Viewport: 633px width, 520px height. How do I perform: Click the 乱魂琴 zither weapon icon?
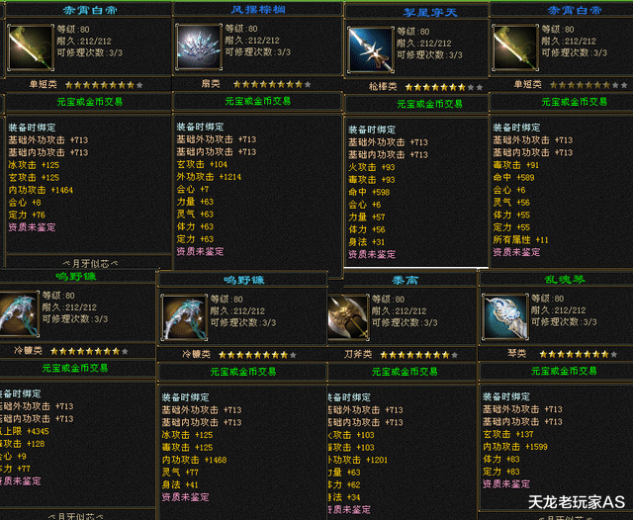point(504,316)
